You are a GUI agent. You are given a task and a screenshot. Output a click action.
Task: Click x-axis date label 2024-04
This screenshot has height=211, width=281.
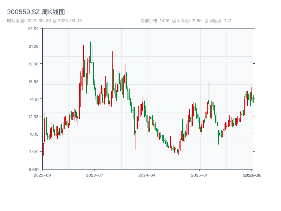(147, 175)
